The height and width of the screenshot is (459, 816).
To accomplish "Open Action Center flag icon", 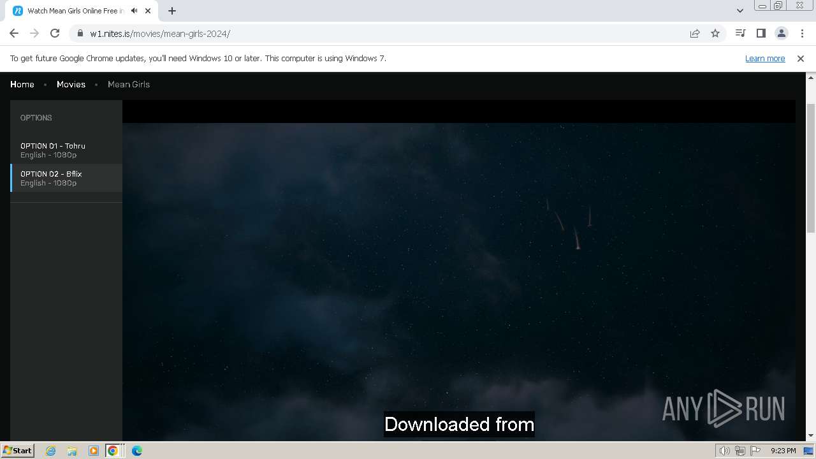I will tap(755, 451).
